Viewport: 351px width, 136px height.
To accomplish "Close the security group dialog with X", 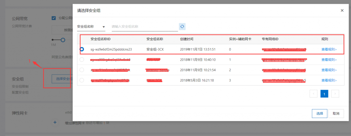I will [x=342, y=10].
